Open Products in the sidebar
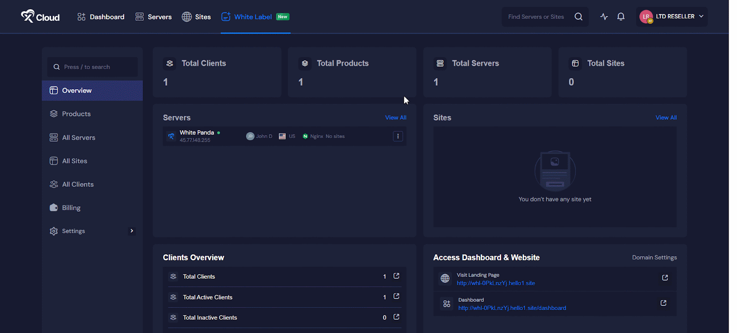The height and width of the screenshot is (333, 737). [x=76, y=114]
